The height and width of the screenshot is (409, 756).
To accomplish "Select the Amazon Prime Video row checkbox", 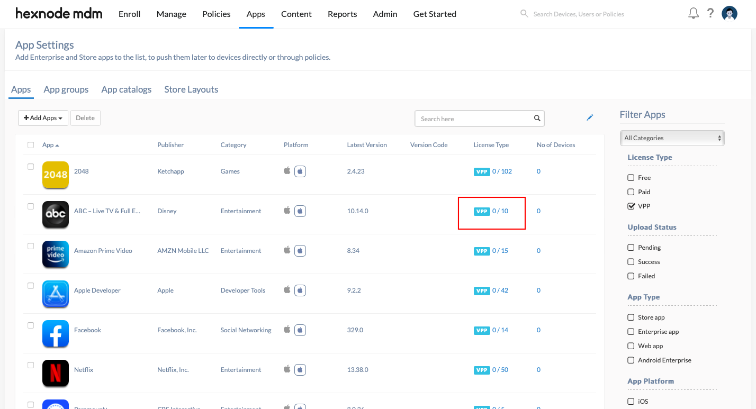I will (x=31, y=246).
